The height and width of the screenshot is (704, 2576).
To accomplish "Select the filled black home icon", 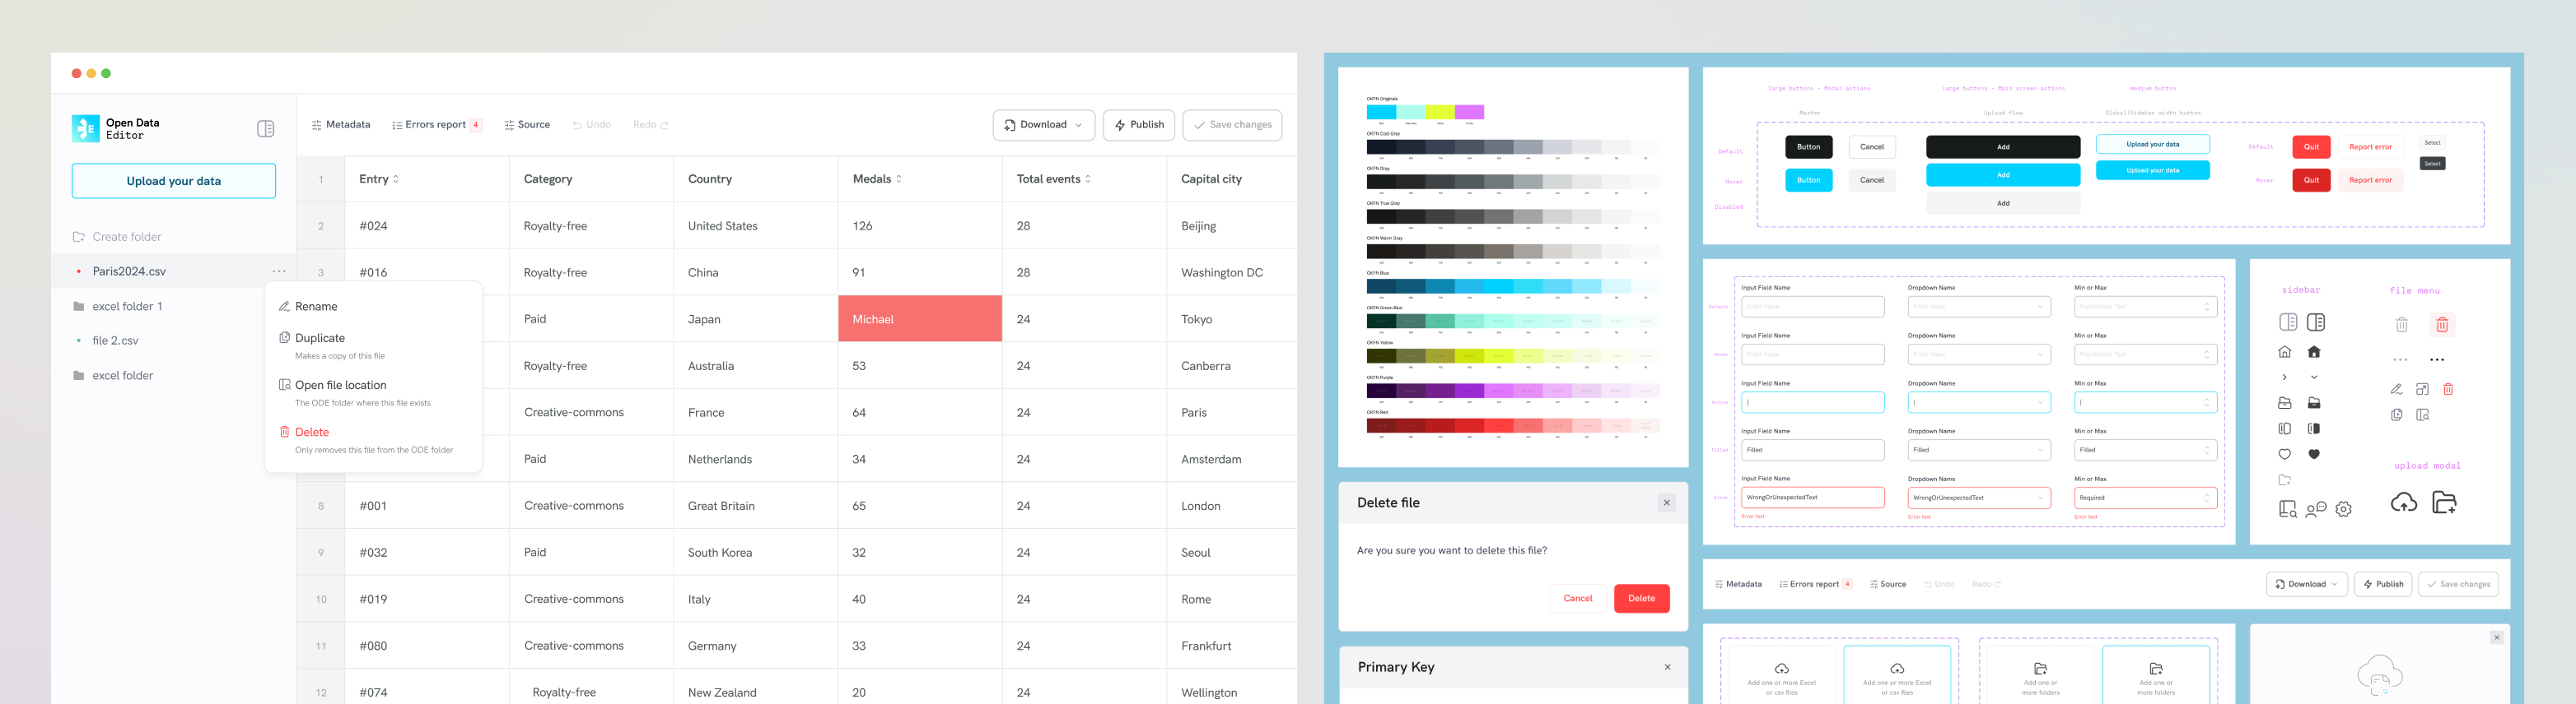I will coord(2313,351).
